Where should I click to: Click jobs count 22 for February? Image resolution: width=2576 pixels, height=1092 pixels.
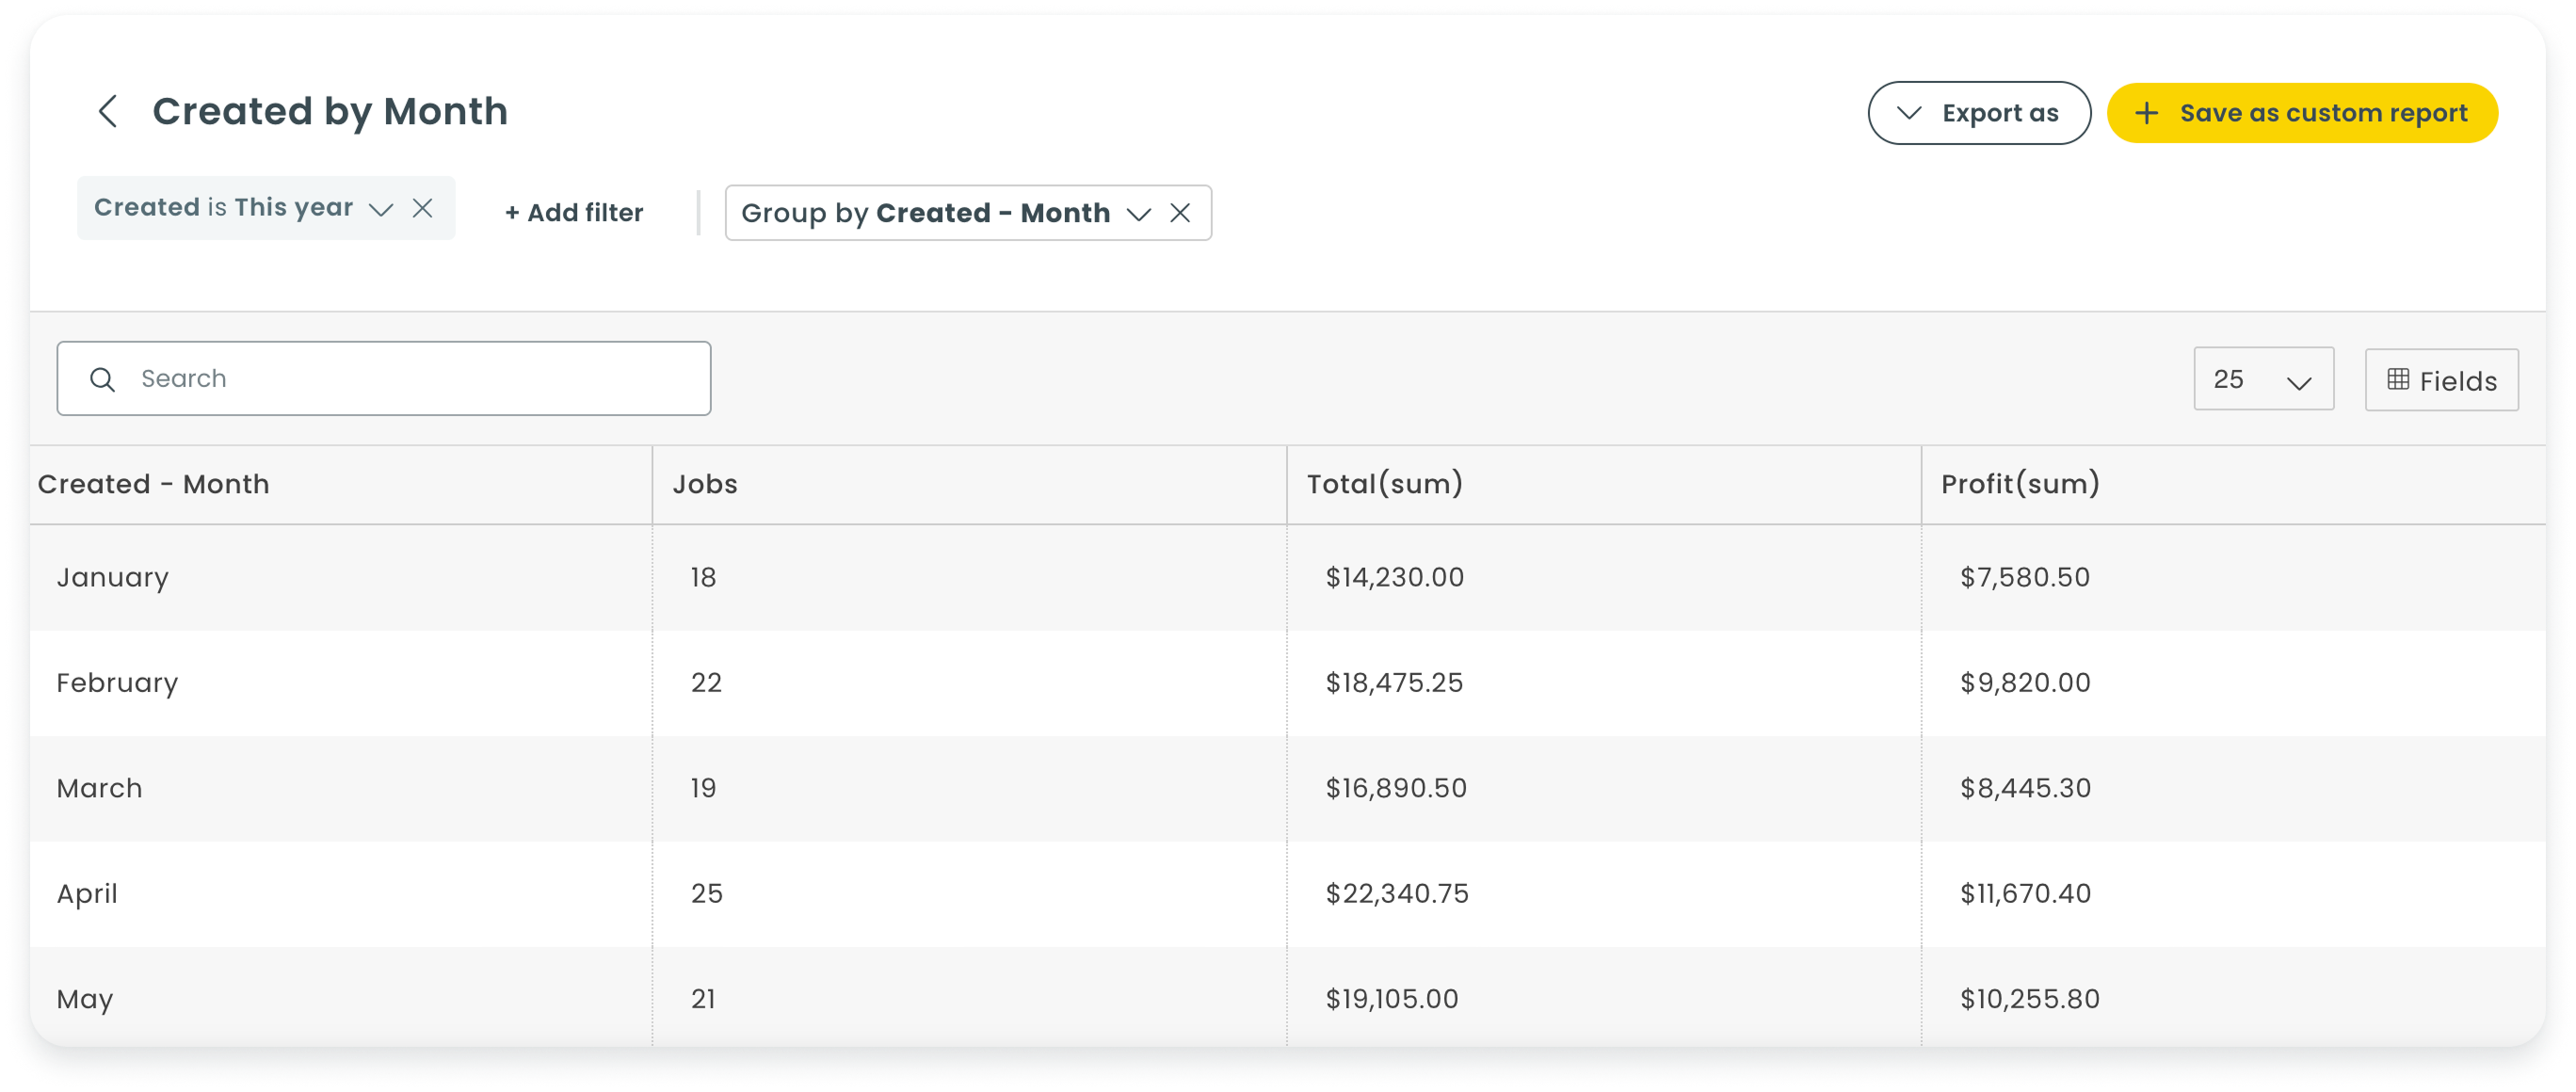[x=706, y=682]
